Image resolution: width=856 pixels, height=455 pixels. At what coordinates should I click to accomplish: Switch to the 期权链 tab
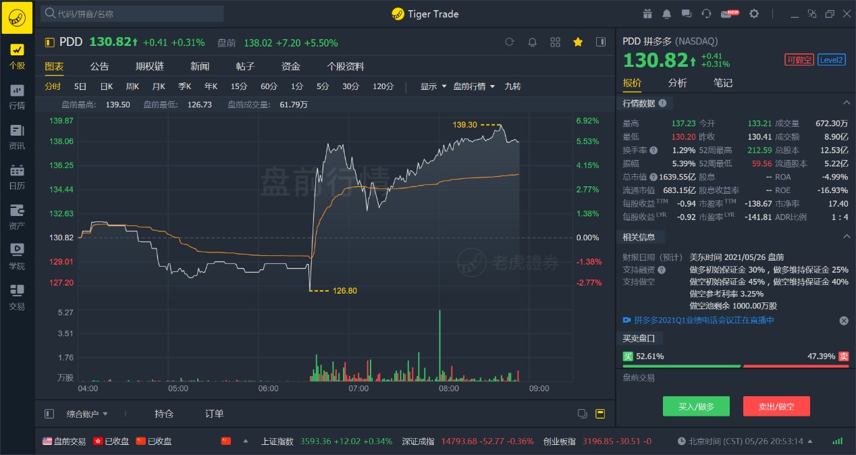point(149,66)
